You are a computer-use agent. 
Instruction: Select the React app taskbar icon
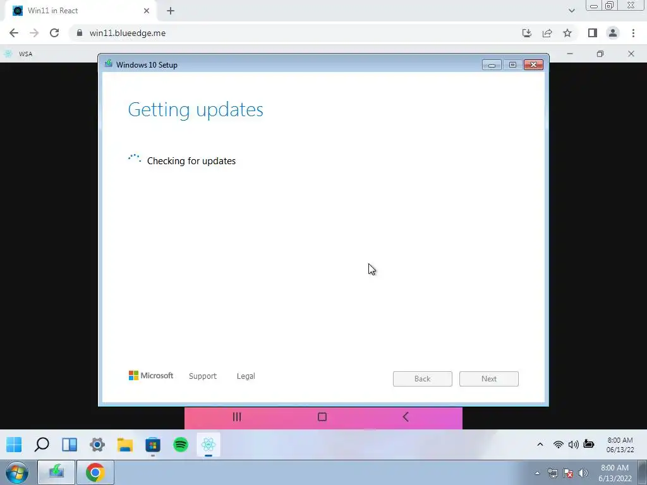pos(209,445)
